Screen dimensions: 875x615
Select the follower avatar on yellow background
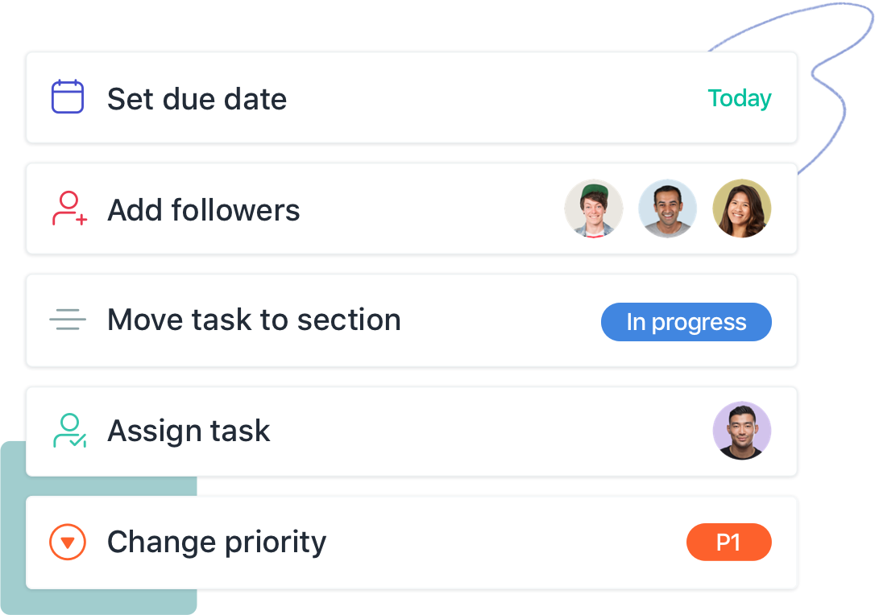click(x=741, y=208)
